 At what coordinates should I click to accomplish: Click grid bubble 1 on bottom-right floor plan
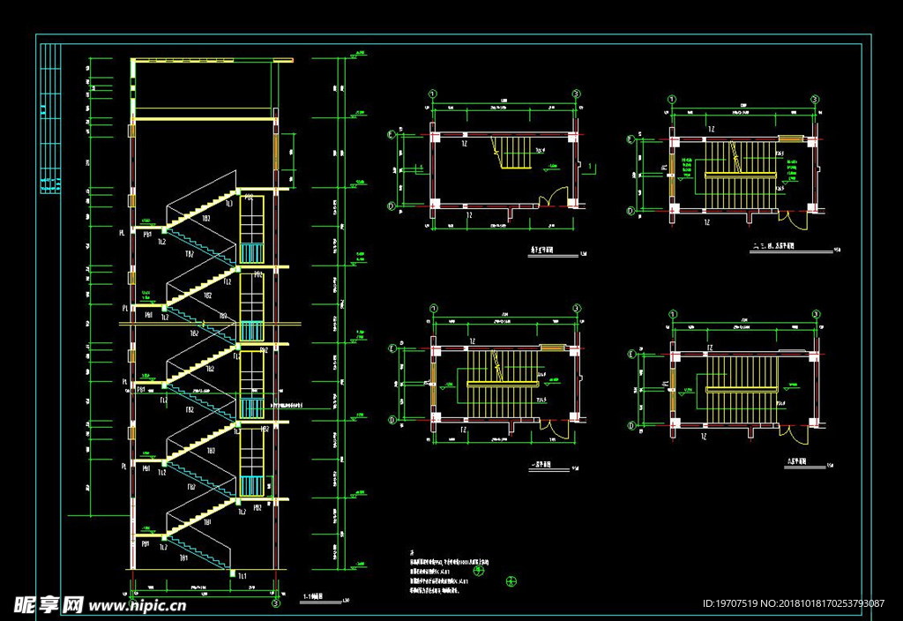(x=672, y=313)
